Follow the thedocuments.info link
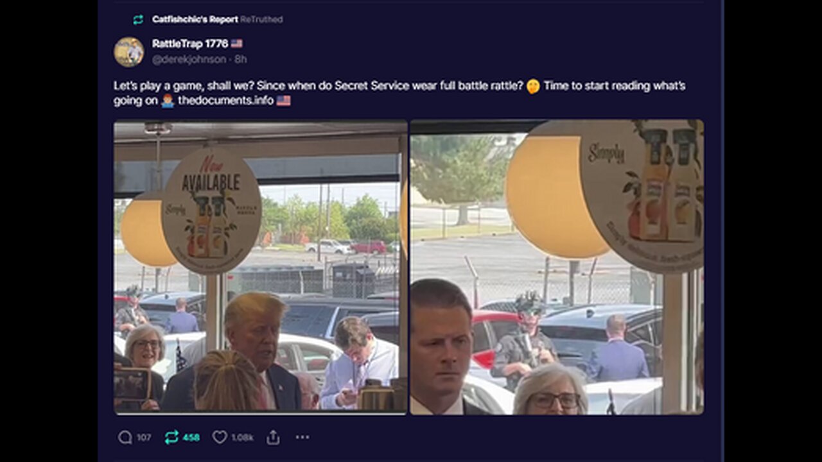This screenshot has height=462, width=822. (225, 101)
